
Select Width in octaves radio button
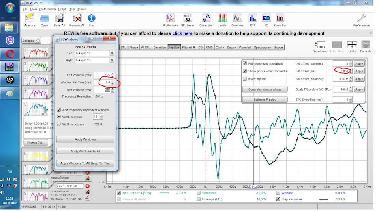(x=59, y=124)
